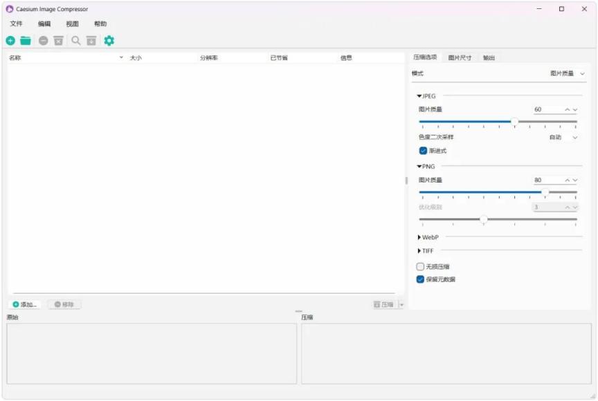The height and width of the screenshot is (401, 598).
Task: Click the open folder toolbar icon
Action: click(x=26, y=41)
